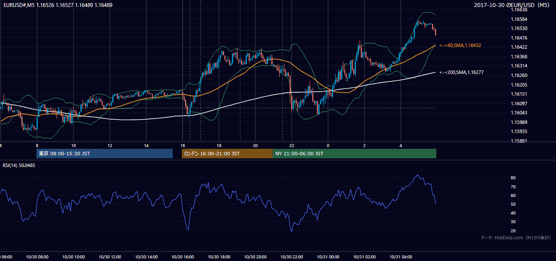This screenshot has height=261, width=556.
Task: Click the 10/30 20:00 time label
Action: point(255,257)
